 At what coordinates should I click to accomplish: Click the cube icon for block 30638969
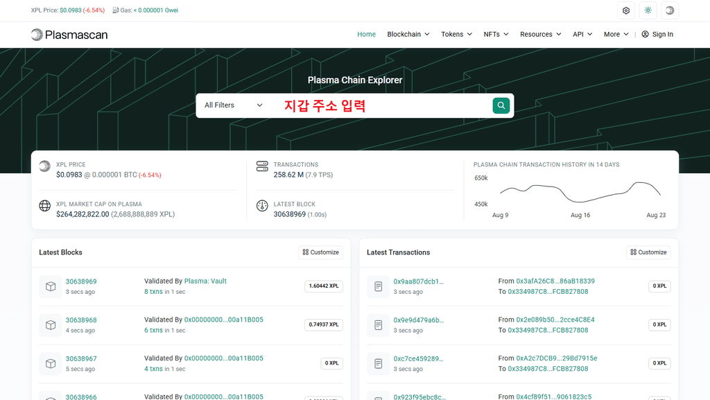pos(51,286)
